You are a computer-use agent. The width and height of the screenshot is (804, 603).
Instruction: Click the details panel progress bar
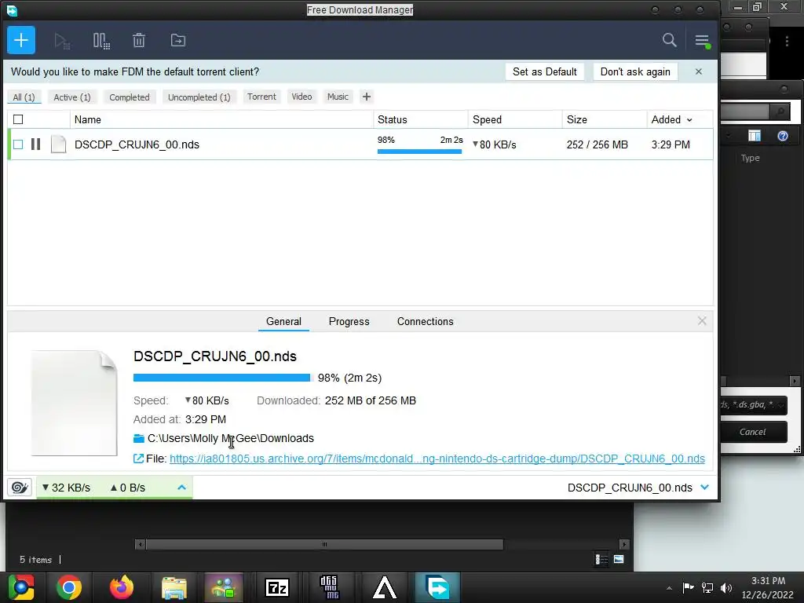click(x=223, y=378)
